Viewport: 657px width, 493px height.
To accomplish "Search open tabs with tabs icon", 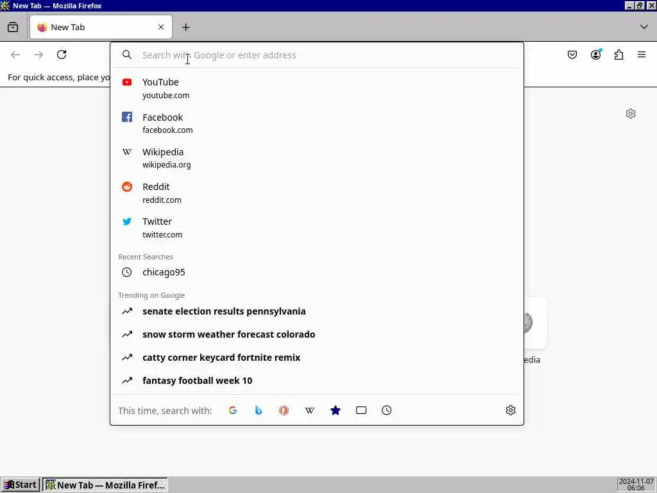I will [x=361, y=410].
